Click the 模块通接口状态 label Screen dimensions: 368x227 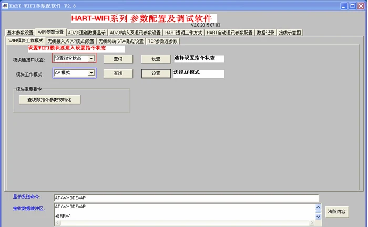(x=28, y=60)
